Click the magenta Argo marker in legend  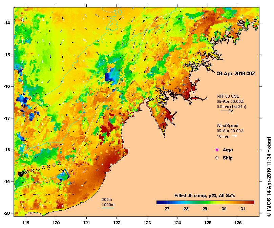coord(217,150)
